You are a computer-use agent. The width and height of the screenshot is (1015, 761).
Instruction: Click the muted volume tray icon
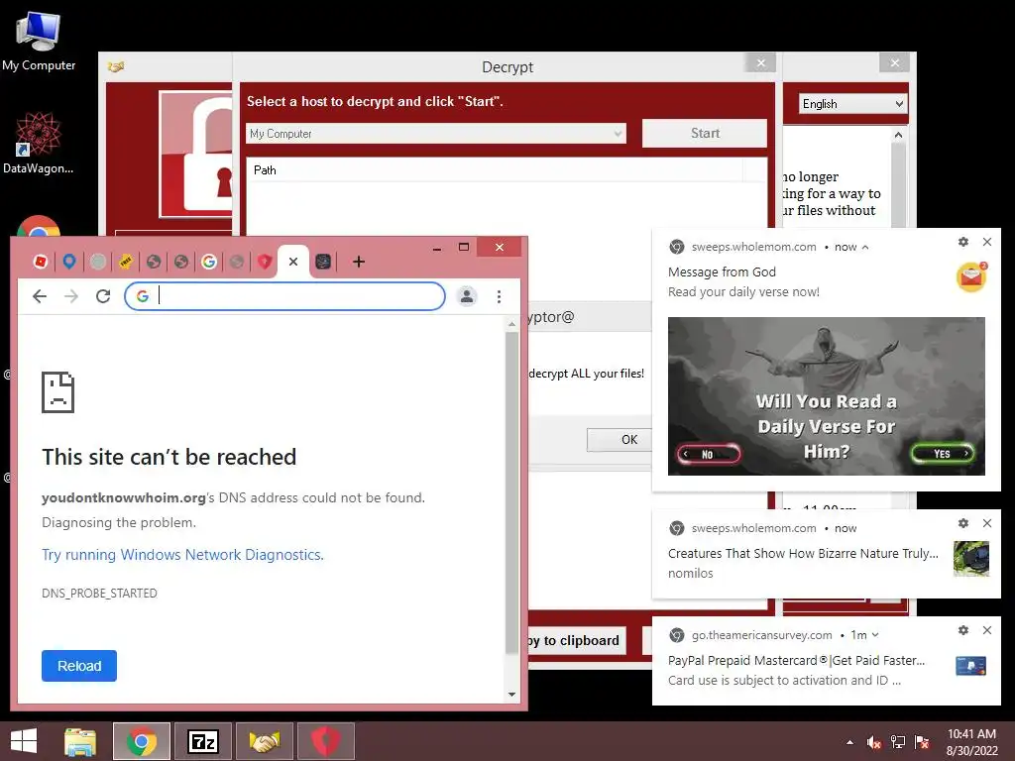point(874,742)
